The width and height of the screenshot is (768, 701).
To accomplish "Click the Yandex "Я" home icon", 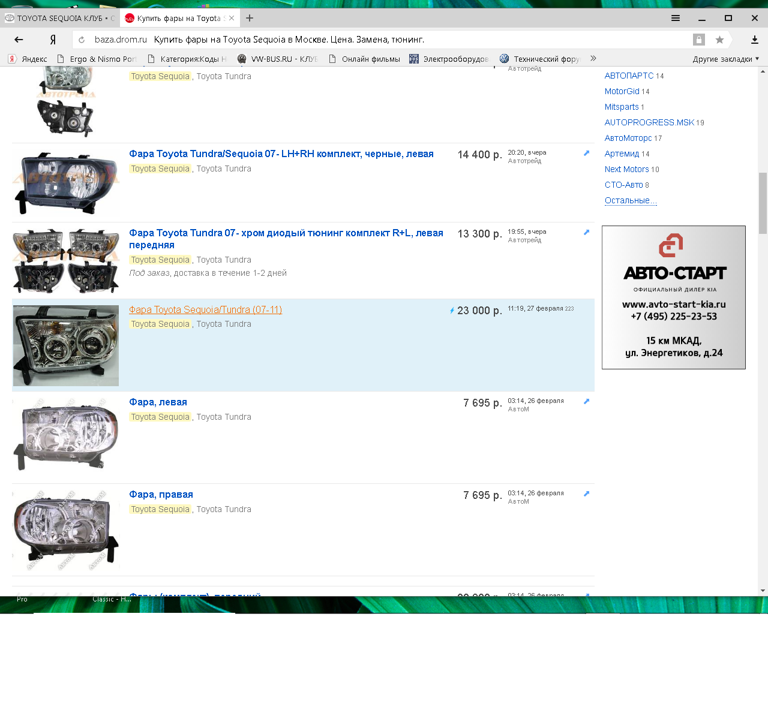I will point(53,40).
